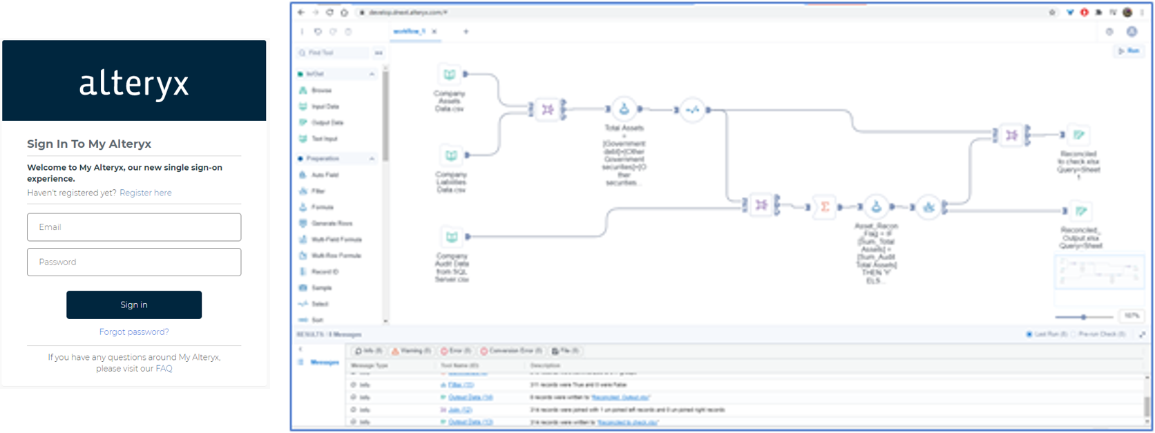The width and height of the screenshot is (1155, 433).
Task: Click the Join tool before the Summarize tool
Action: tap(761, 204)
